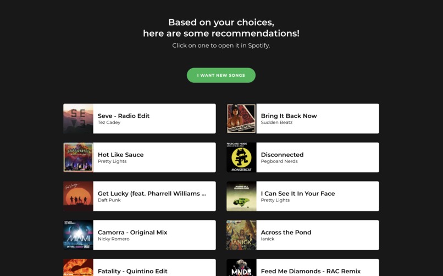Open Seve - Radio Edit album art
This screenshot has width=443, height=276.
[x=78, y=119]
